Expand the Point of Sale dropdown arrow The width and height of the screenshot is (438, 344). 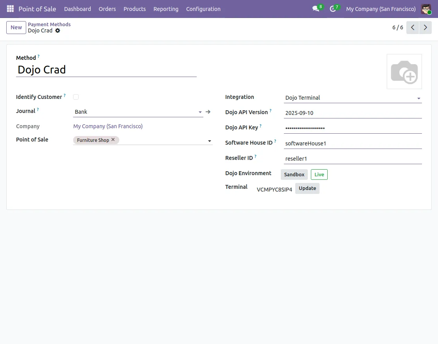[x=210, y=141]
